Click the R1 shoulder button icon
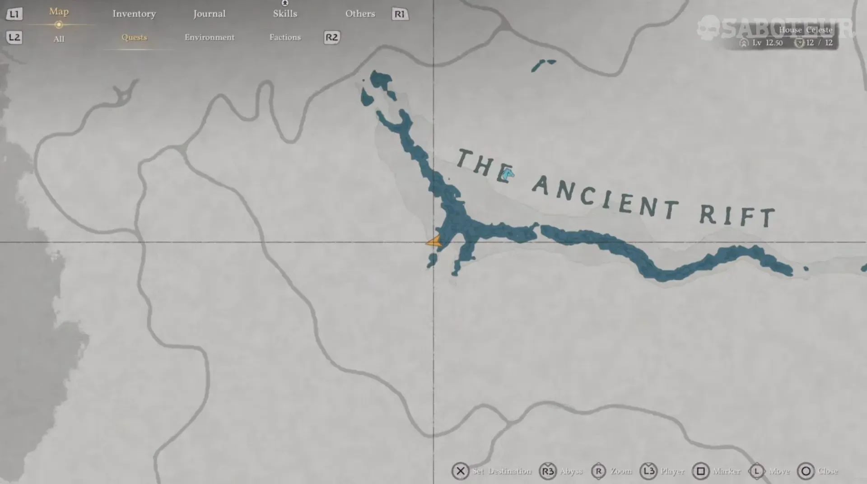The height and width of the screenshot is (484, 867). (x=400, y=14)
